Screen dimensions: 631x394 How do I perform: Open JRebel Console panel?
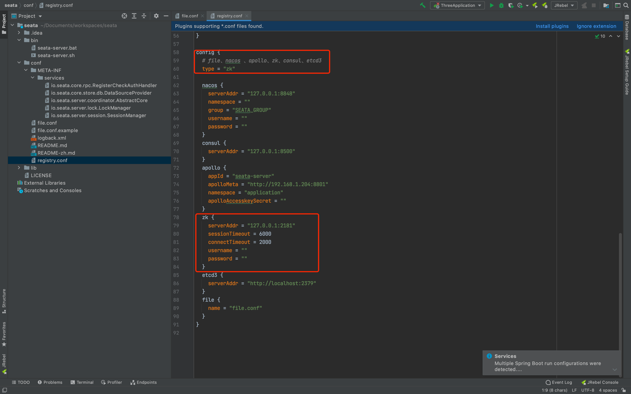tap(600, 382)
